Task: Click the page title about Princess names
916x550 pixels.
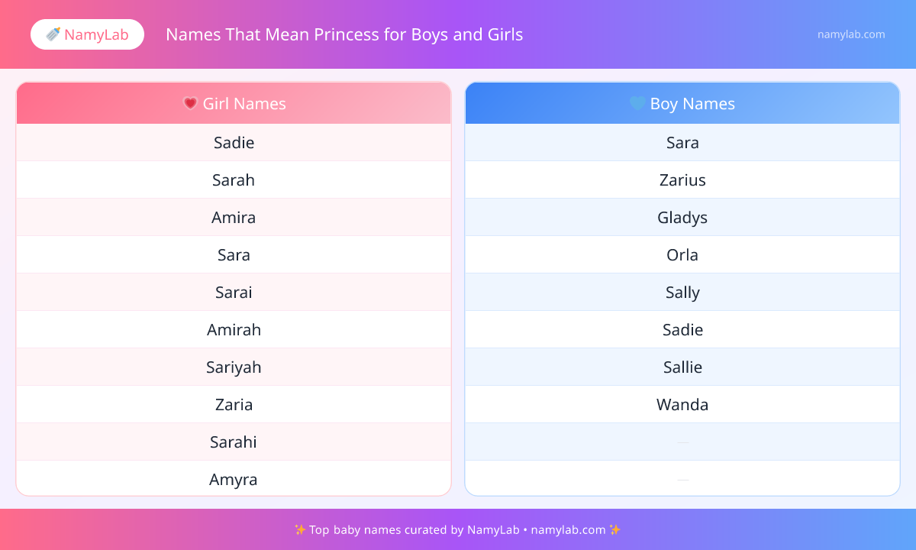Action: [344, 34]
